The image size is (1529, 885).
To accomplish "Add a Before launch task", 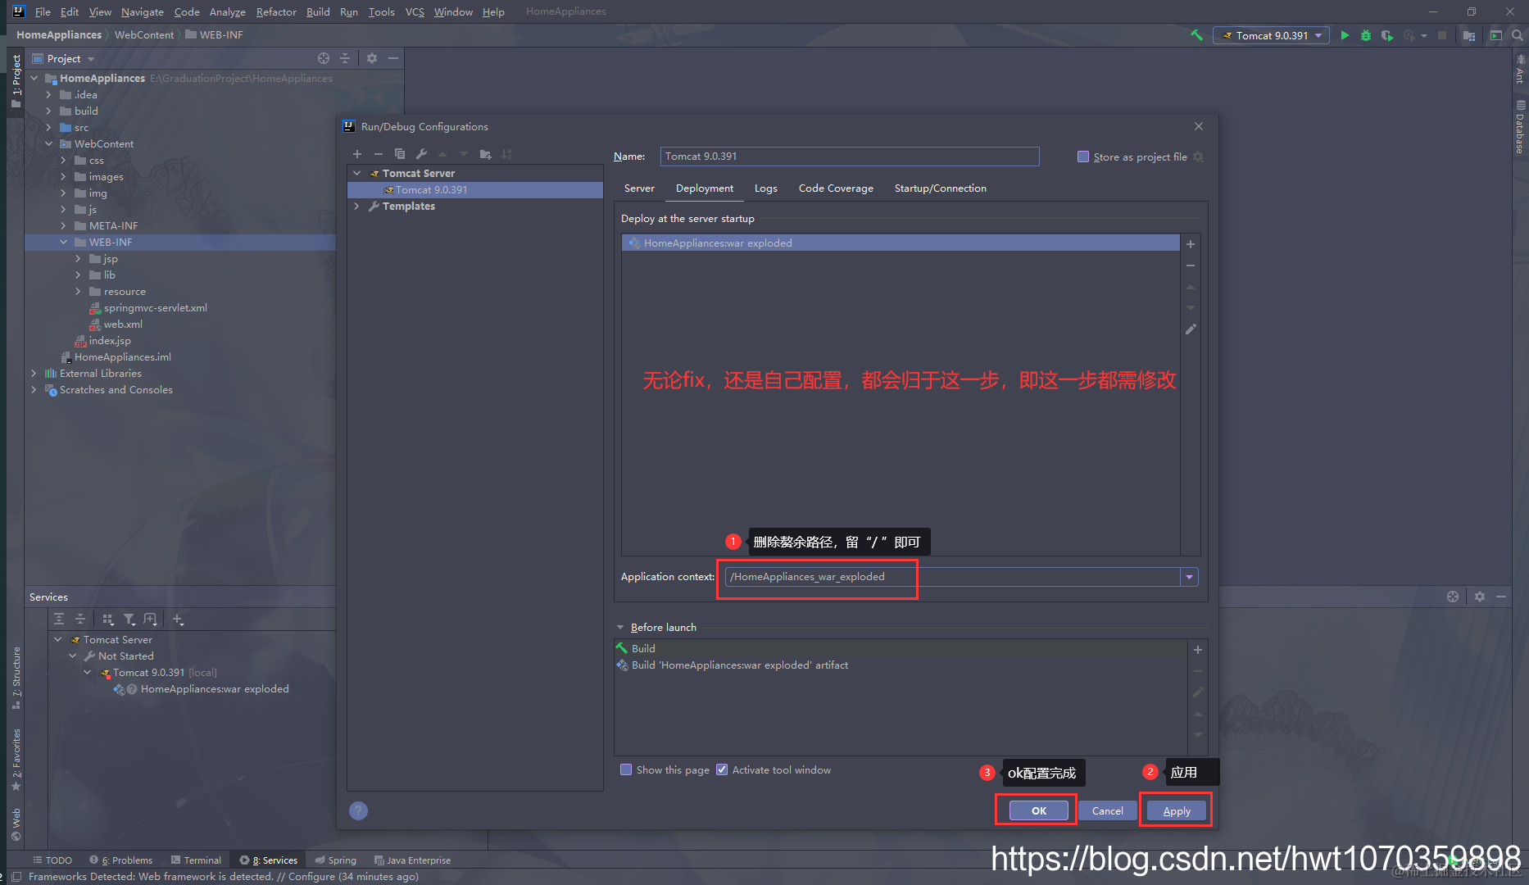I will pyautogui.click(x=1198, y=650).
